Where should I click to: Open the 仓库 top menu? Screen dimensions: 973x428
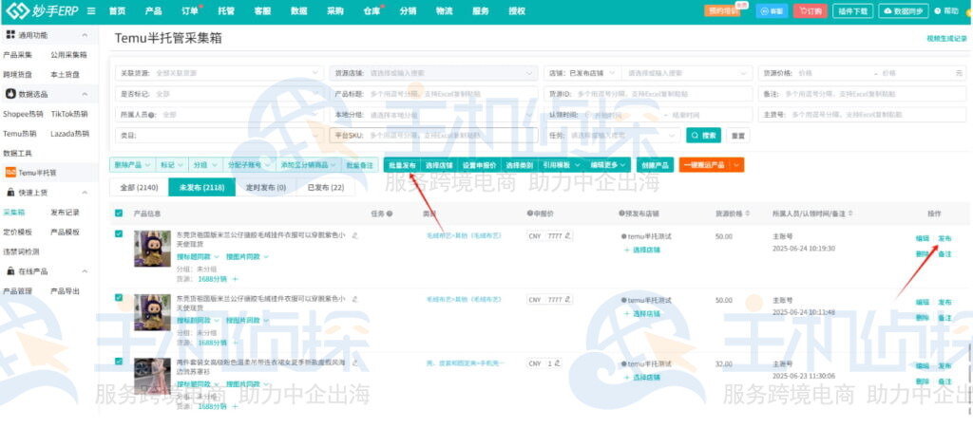372,11
